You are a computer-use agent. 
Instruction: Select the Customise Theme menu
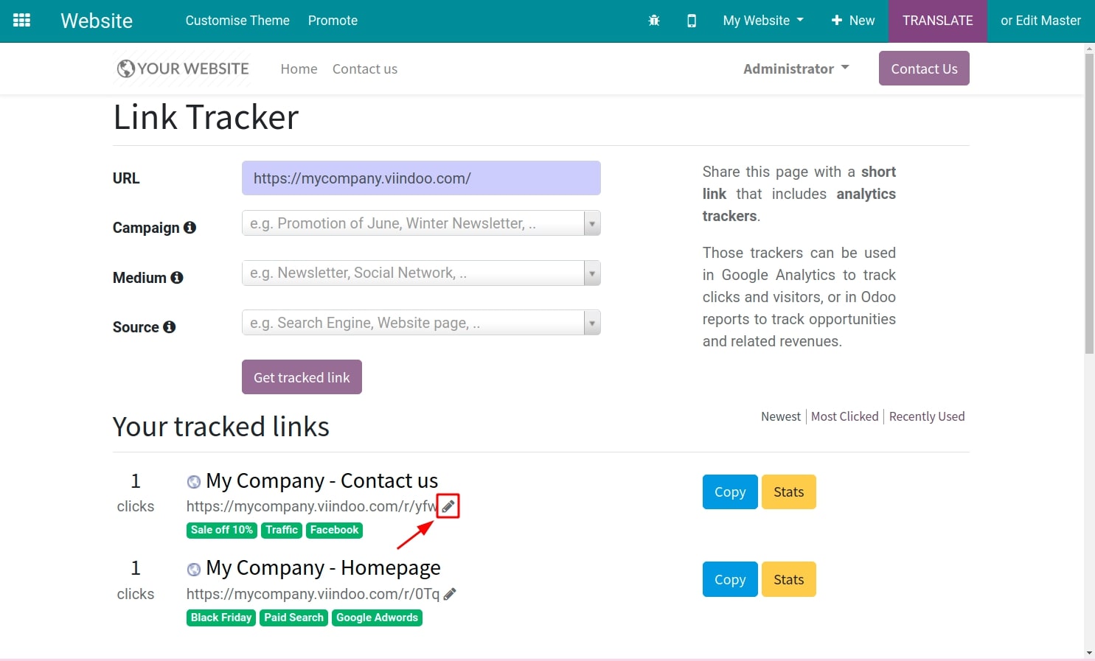[x=237, y=21]
